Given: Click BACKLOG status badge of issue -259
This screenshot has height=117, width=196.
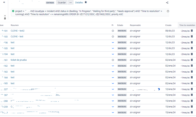Looking at the screenshot, I should [122, 107].
